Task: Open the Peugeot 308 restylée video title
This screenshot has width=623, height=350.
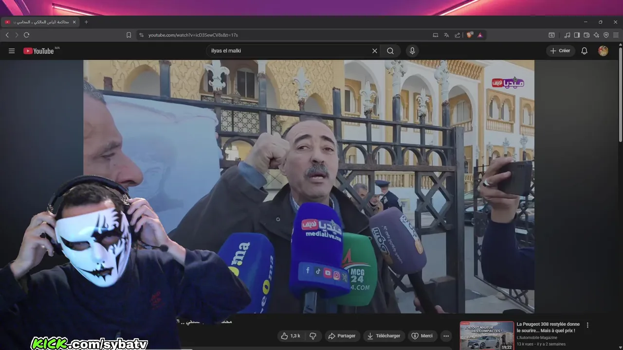Action: 548,327
